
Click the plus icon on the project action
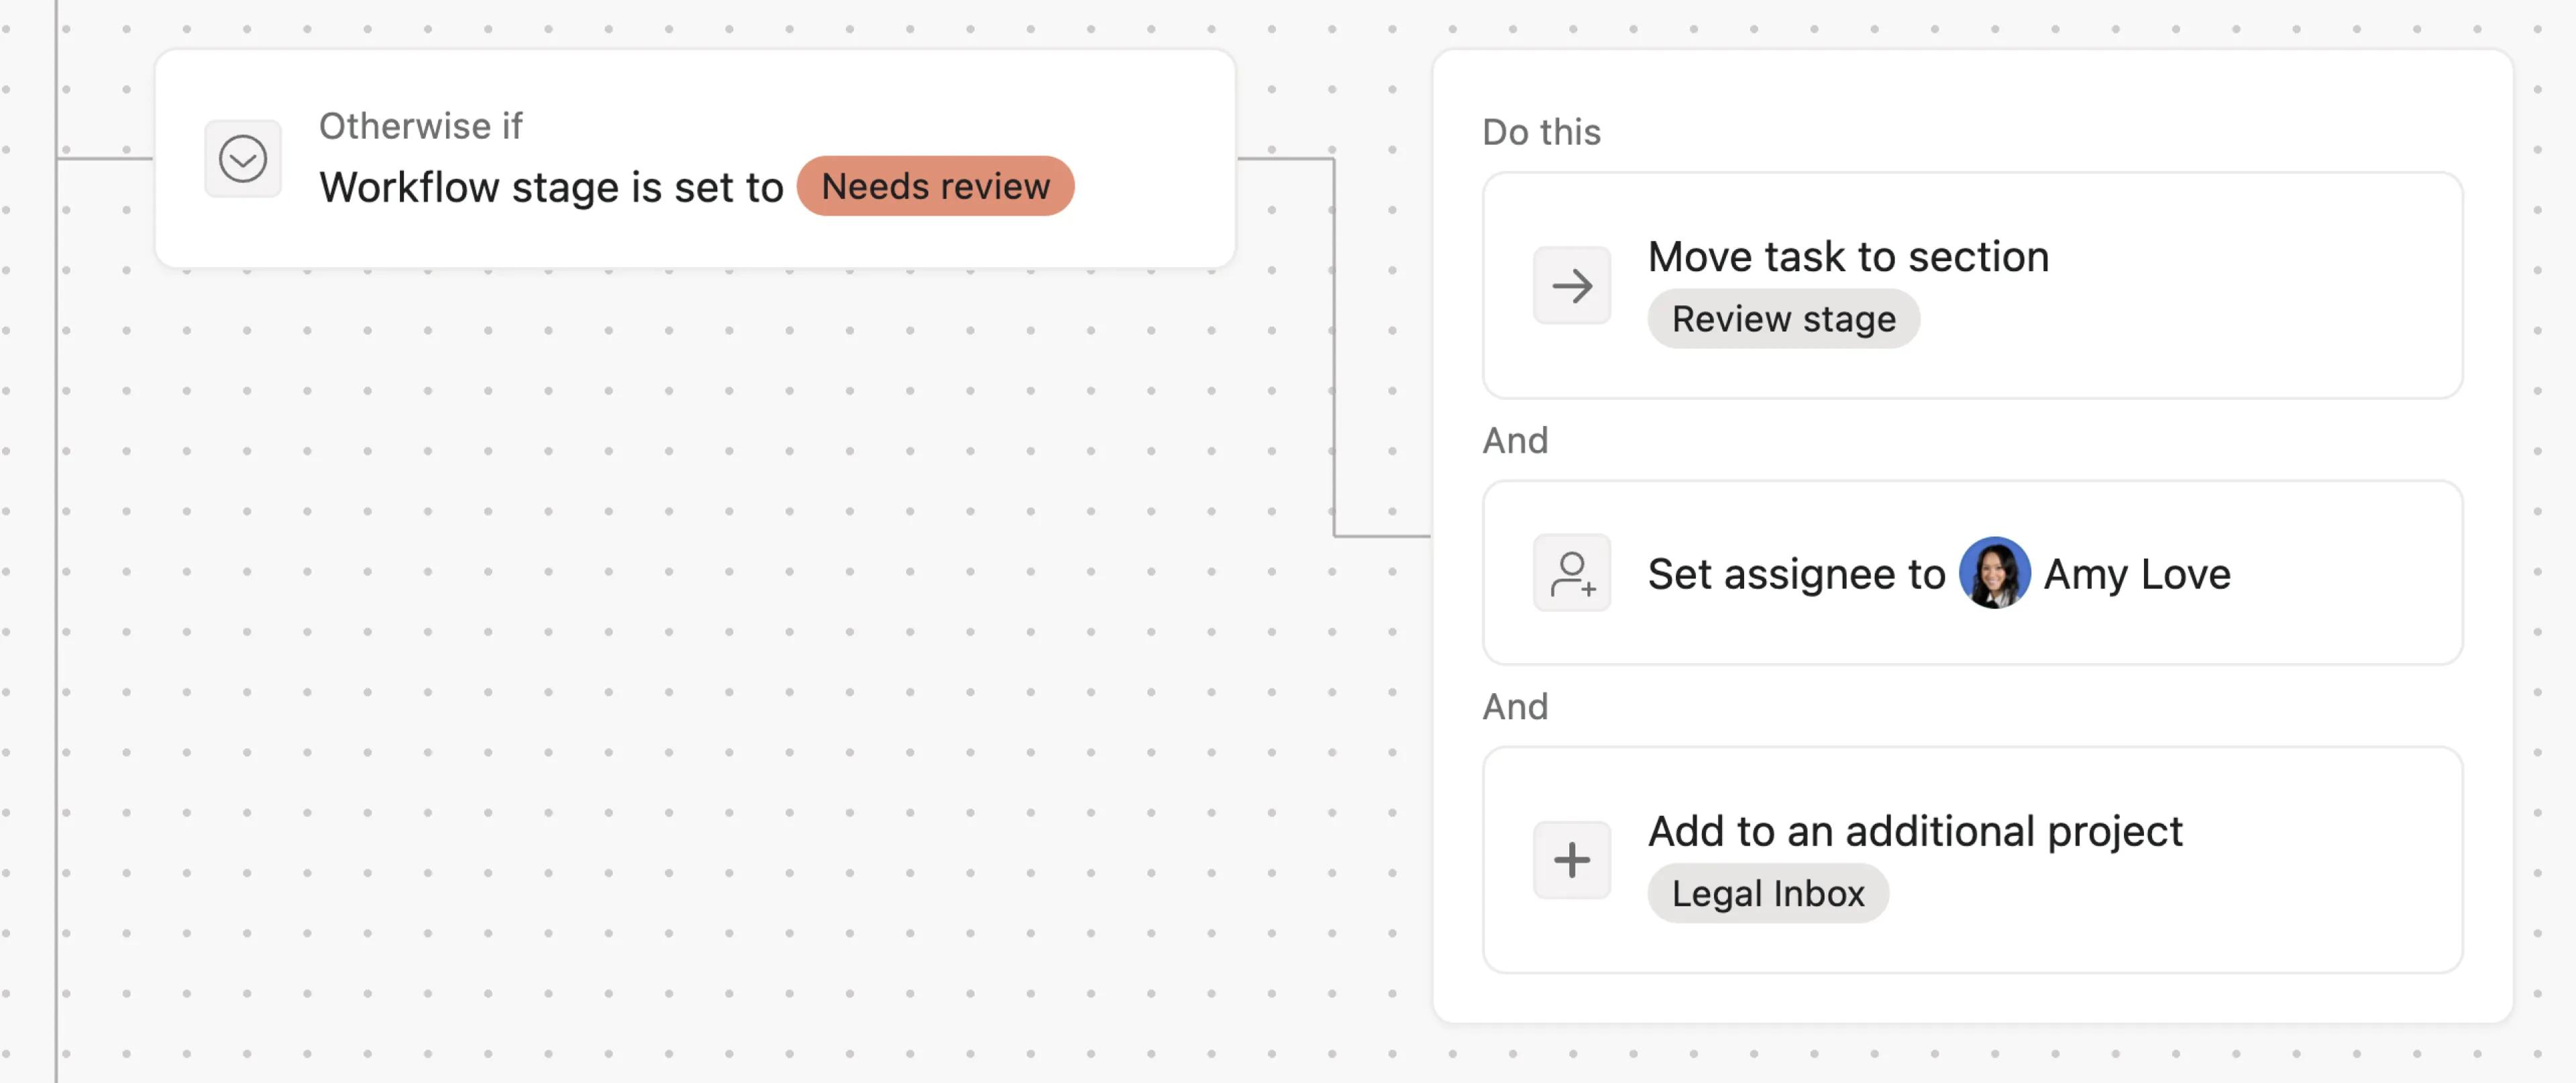tap(1572, 858)
